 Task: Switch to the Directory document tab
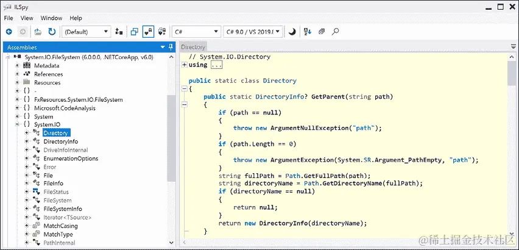(x=193, y=47)
